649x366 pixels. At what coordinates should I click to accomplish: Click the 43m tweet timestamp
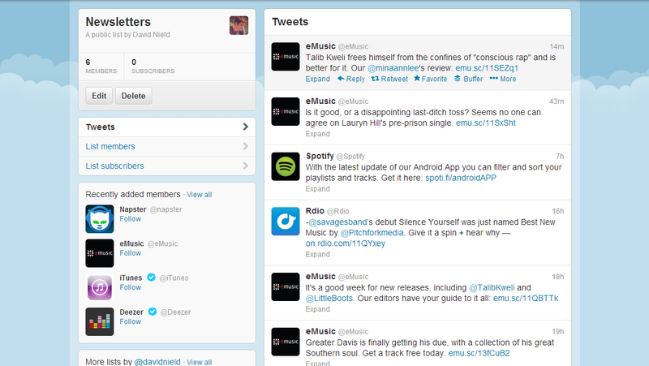(557, 101)
